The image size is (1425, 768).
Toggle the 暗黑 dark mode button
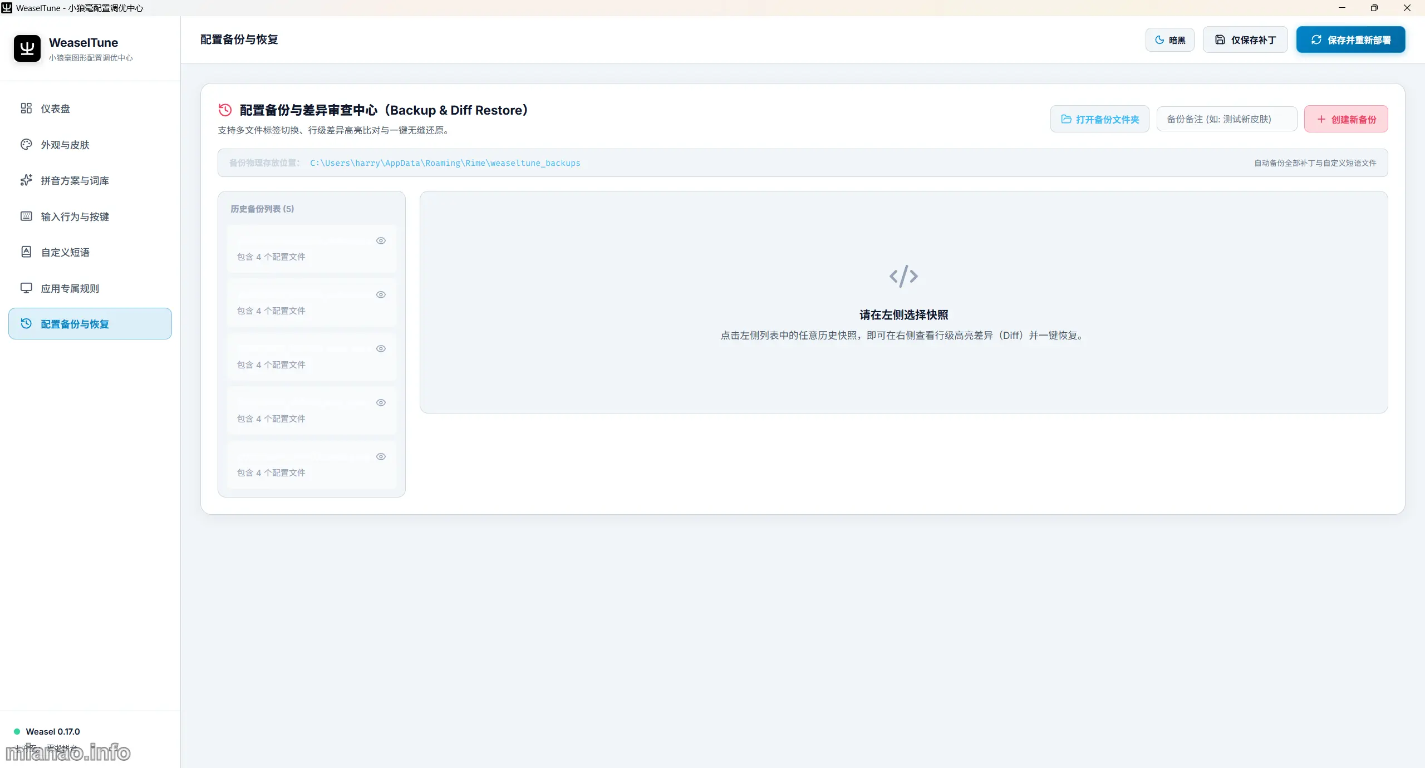pyautogui.click(x=1170, y=40)
